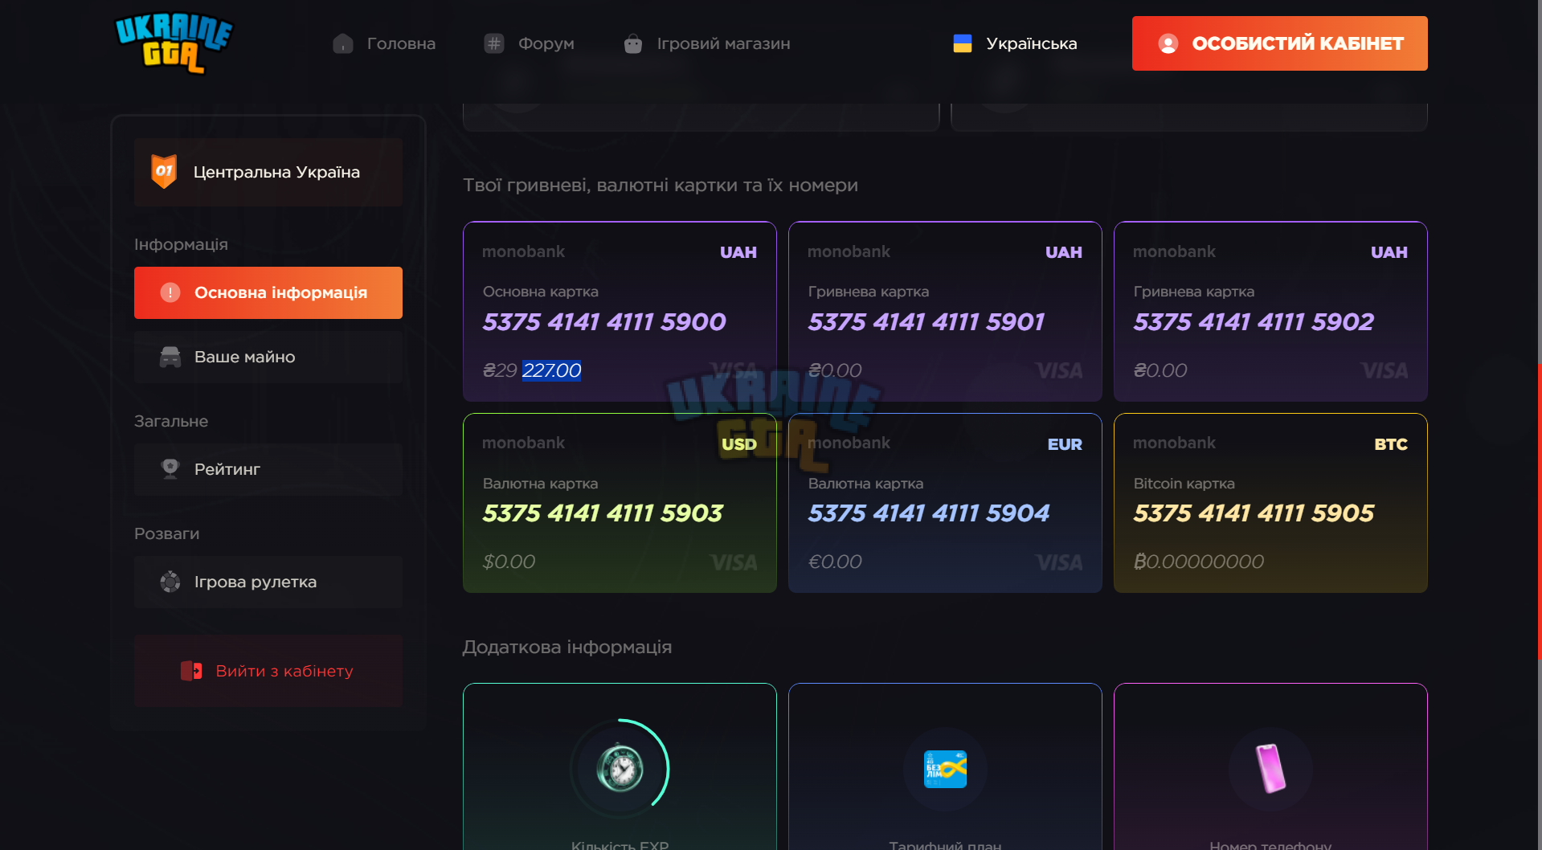Click the exit door icon beside Вийти з кабінету
Screen dimensions: 1542x850
[x=191, y=671]
